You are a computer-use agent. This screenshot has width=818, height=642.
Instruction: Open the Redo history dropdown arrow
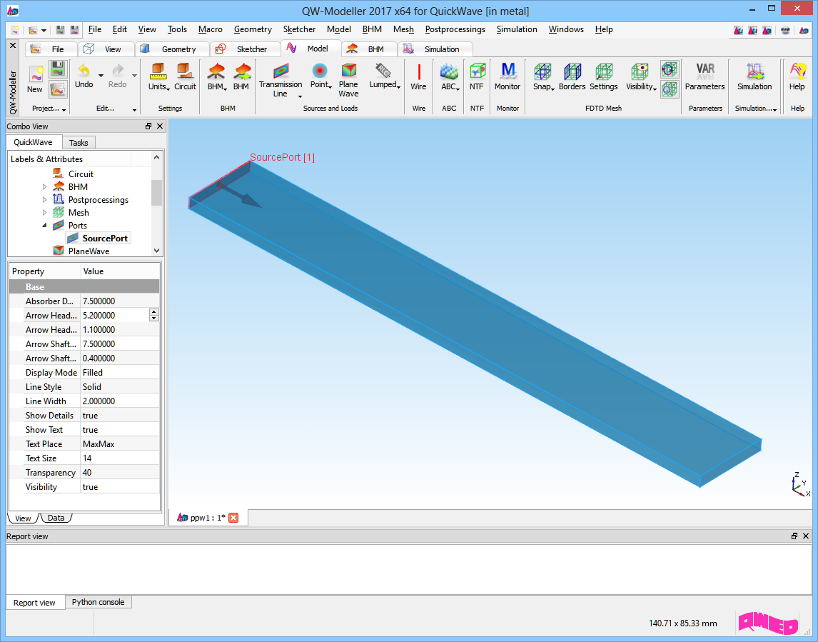coord(134,75)
